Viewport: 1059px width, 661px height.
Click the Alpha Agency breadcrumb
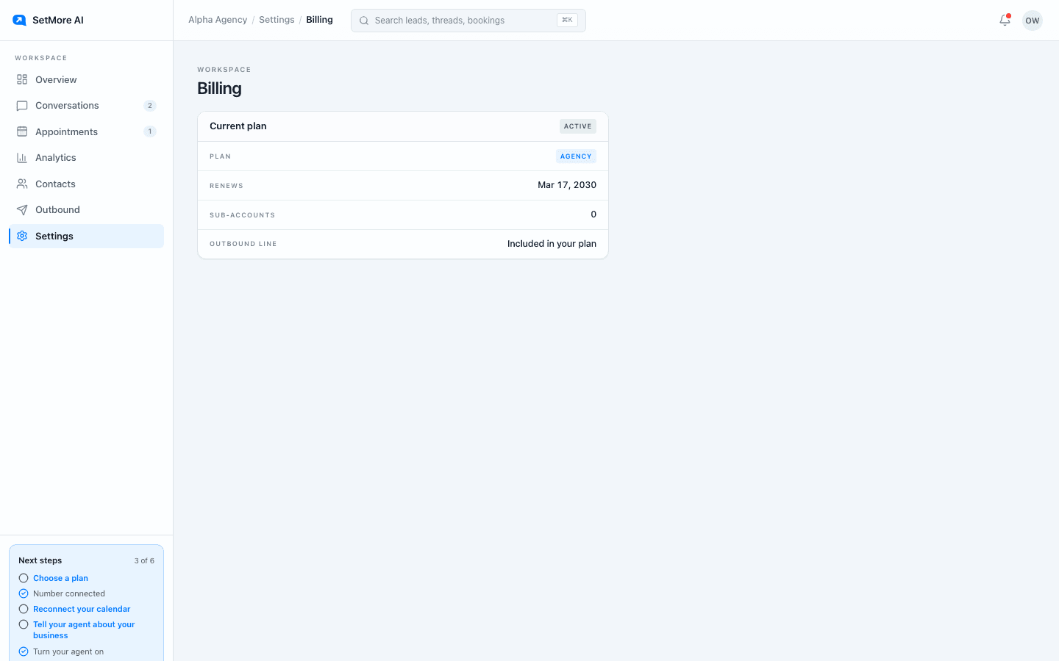coord(218,20)
